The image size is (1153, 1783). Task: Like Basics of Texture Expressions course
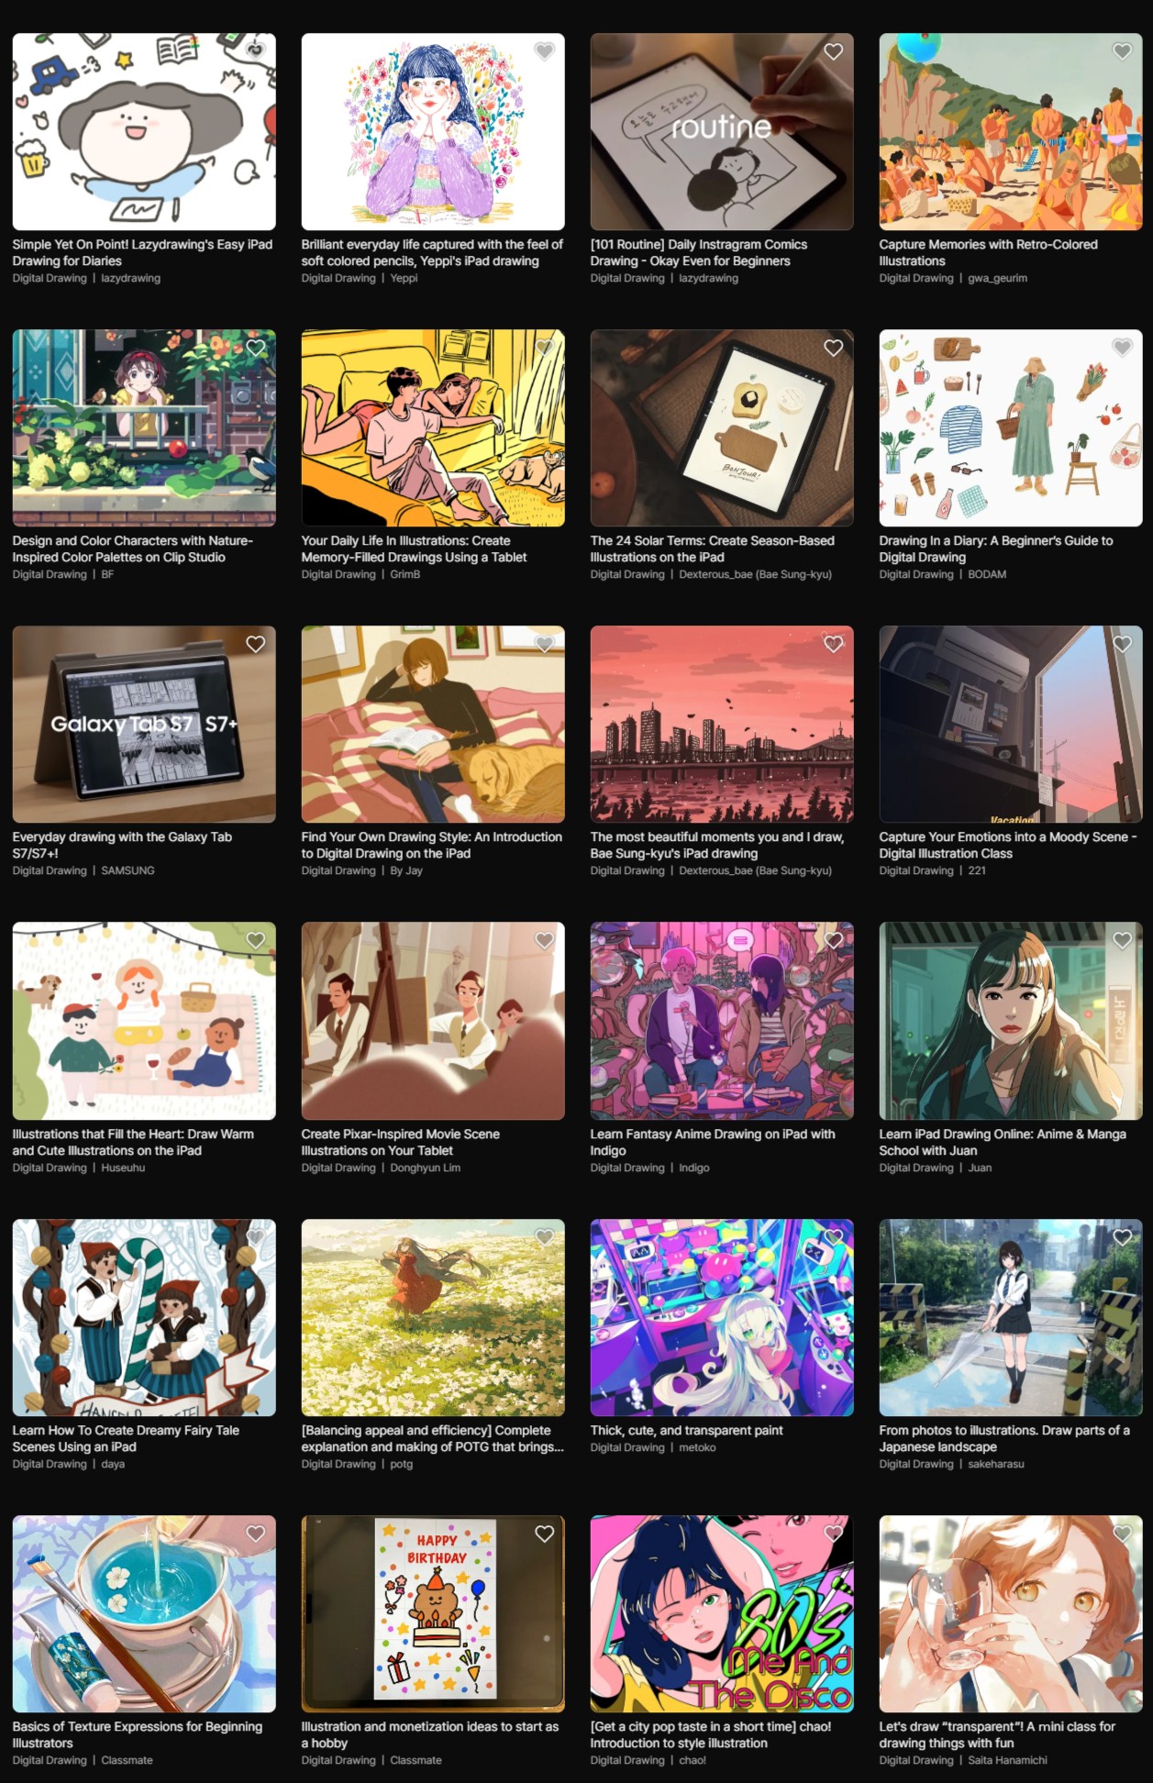click(256, 1534)
